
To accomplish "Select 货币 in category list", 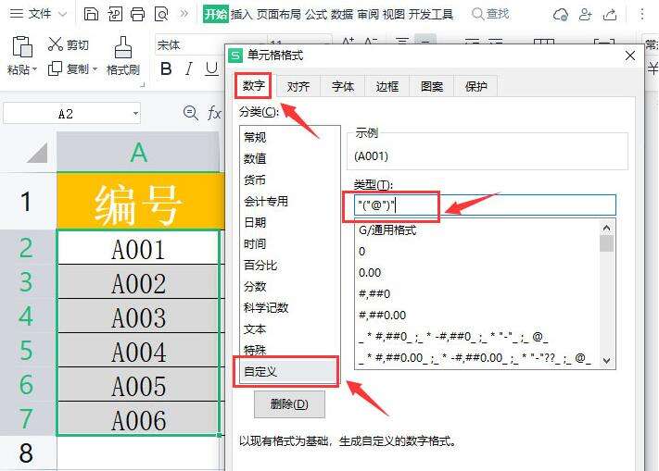I will click(x=289, y=180).
